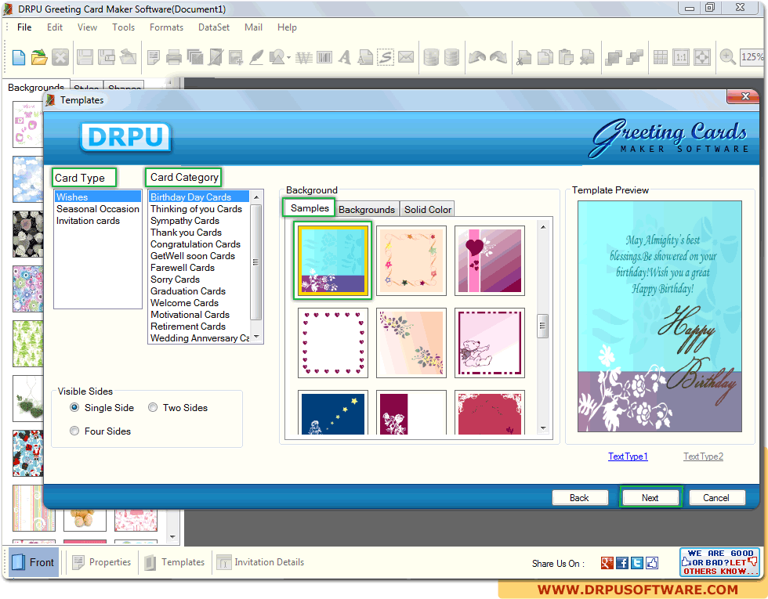
Task: Share on Facebook icon
Action: (622, 563)
